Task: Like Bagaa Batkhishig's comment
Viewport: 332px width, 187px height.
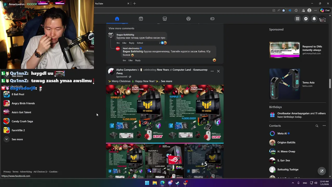Action: point(124,43)
